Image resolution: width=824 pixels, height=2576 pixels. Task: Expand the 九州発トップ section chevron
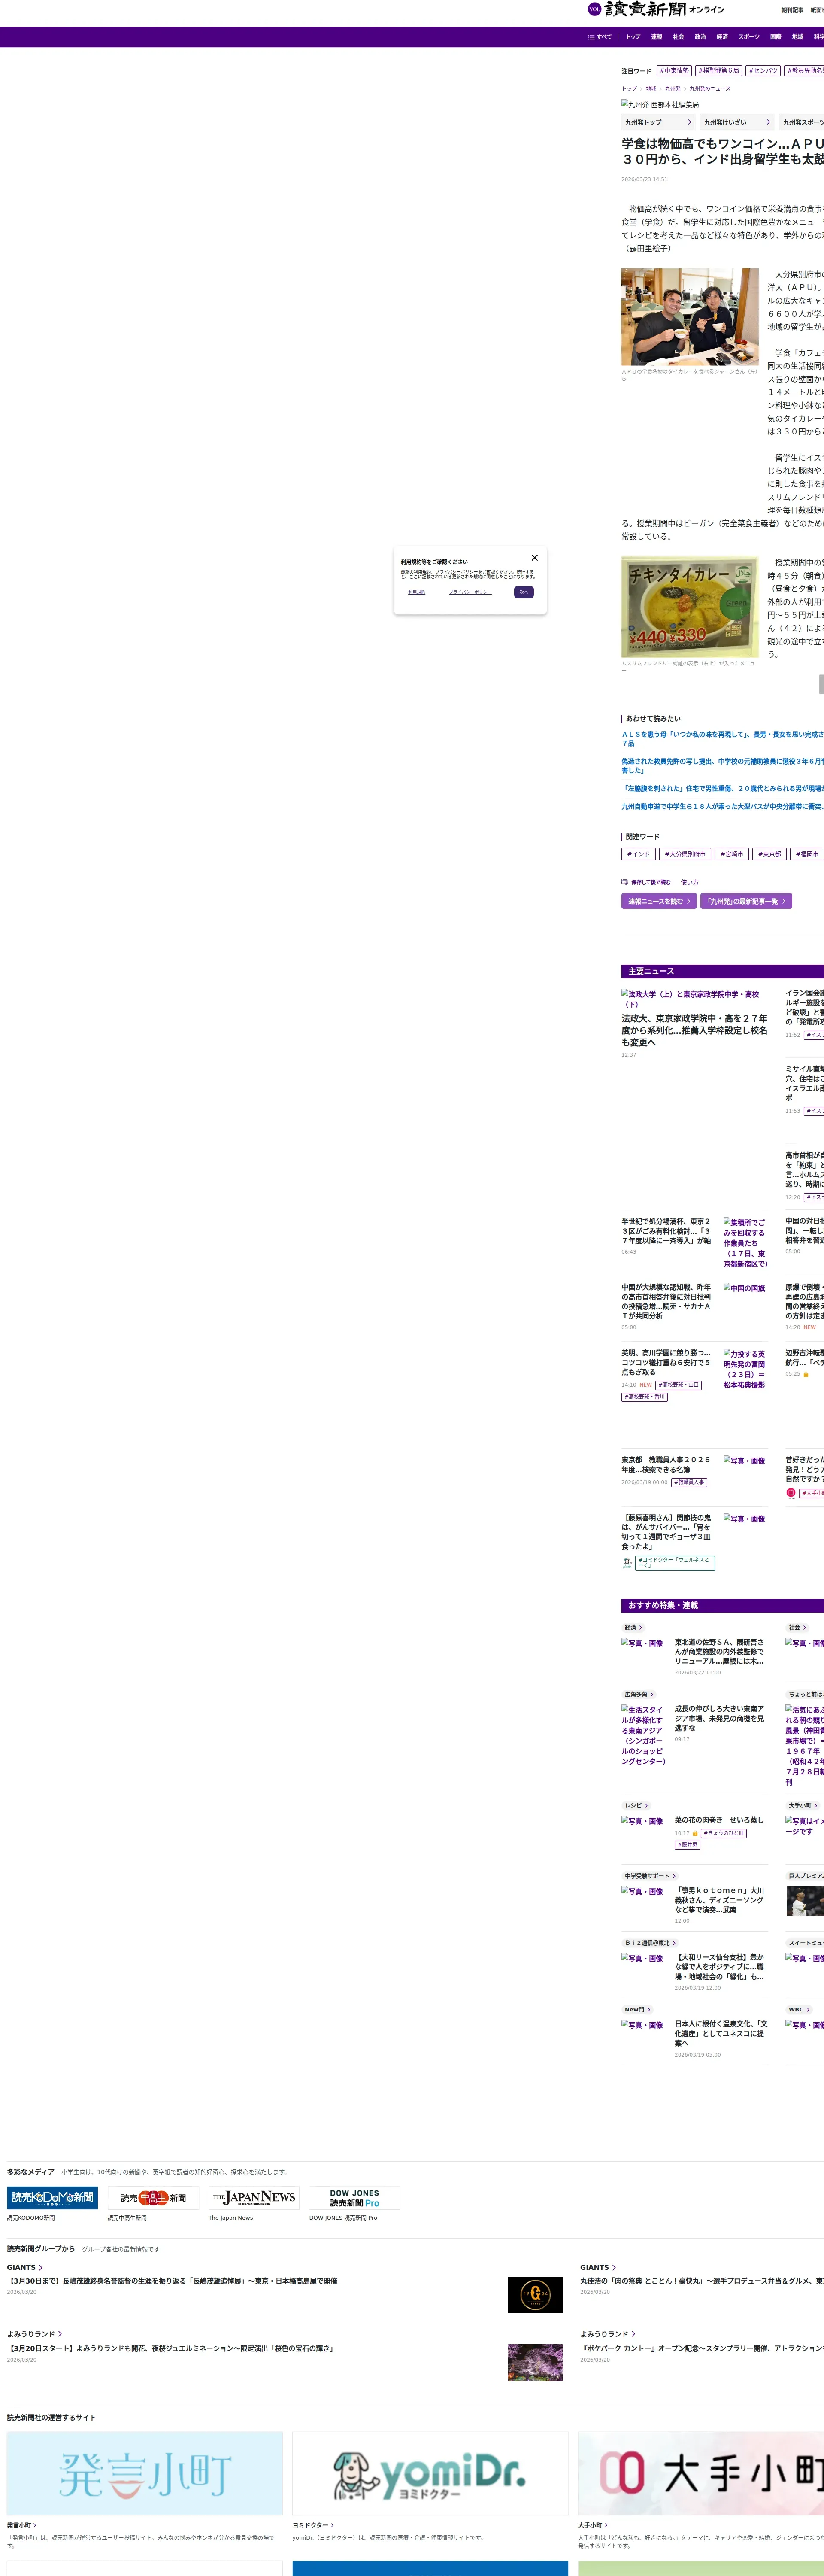(689, 122)
